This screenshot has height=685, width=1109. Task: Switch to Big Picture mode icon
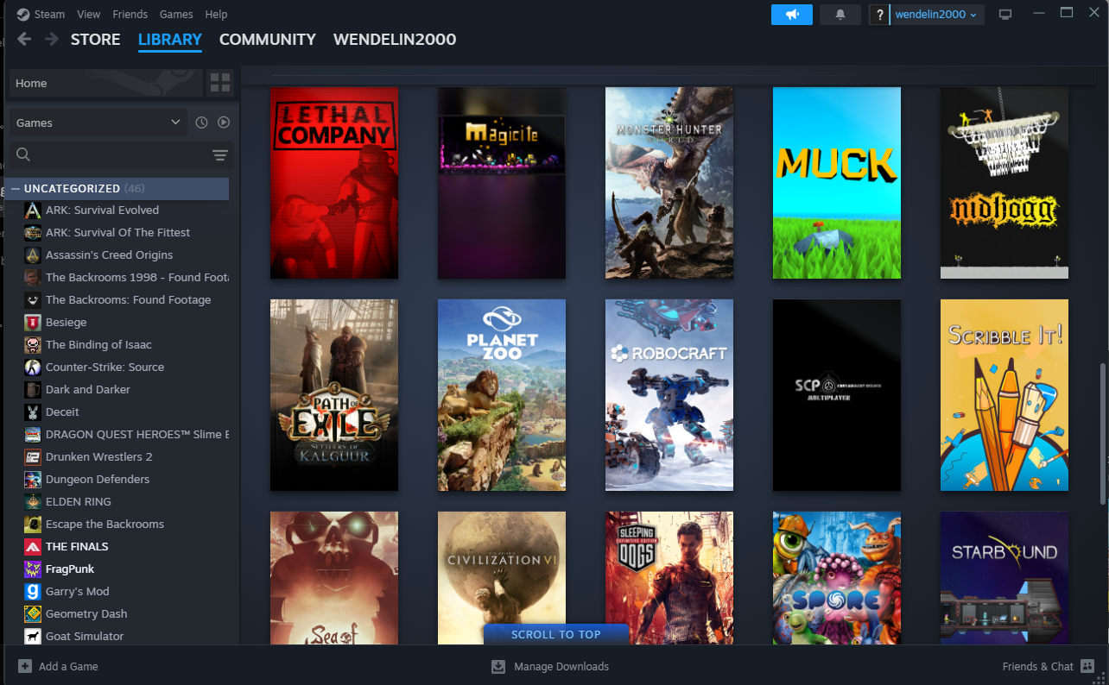pos(1004,15)
